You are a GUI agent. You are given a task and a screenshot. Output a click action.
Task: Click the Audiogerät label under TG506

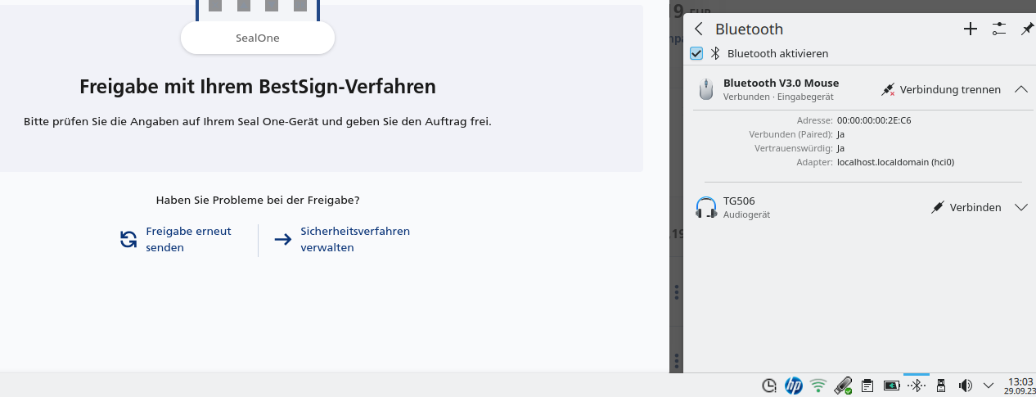(746, 214)
